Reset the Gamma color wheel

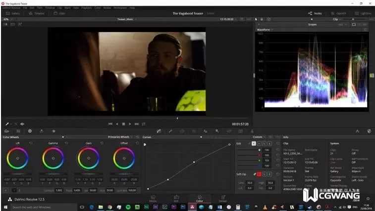pos(66,143)
